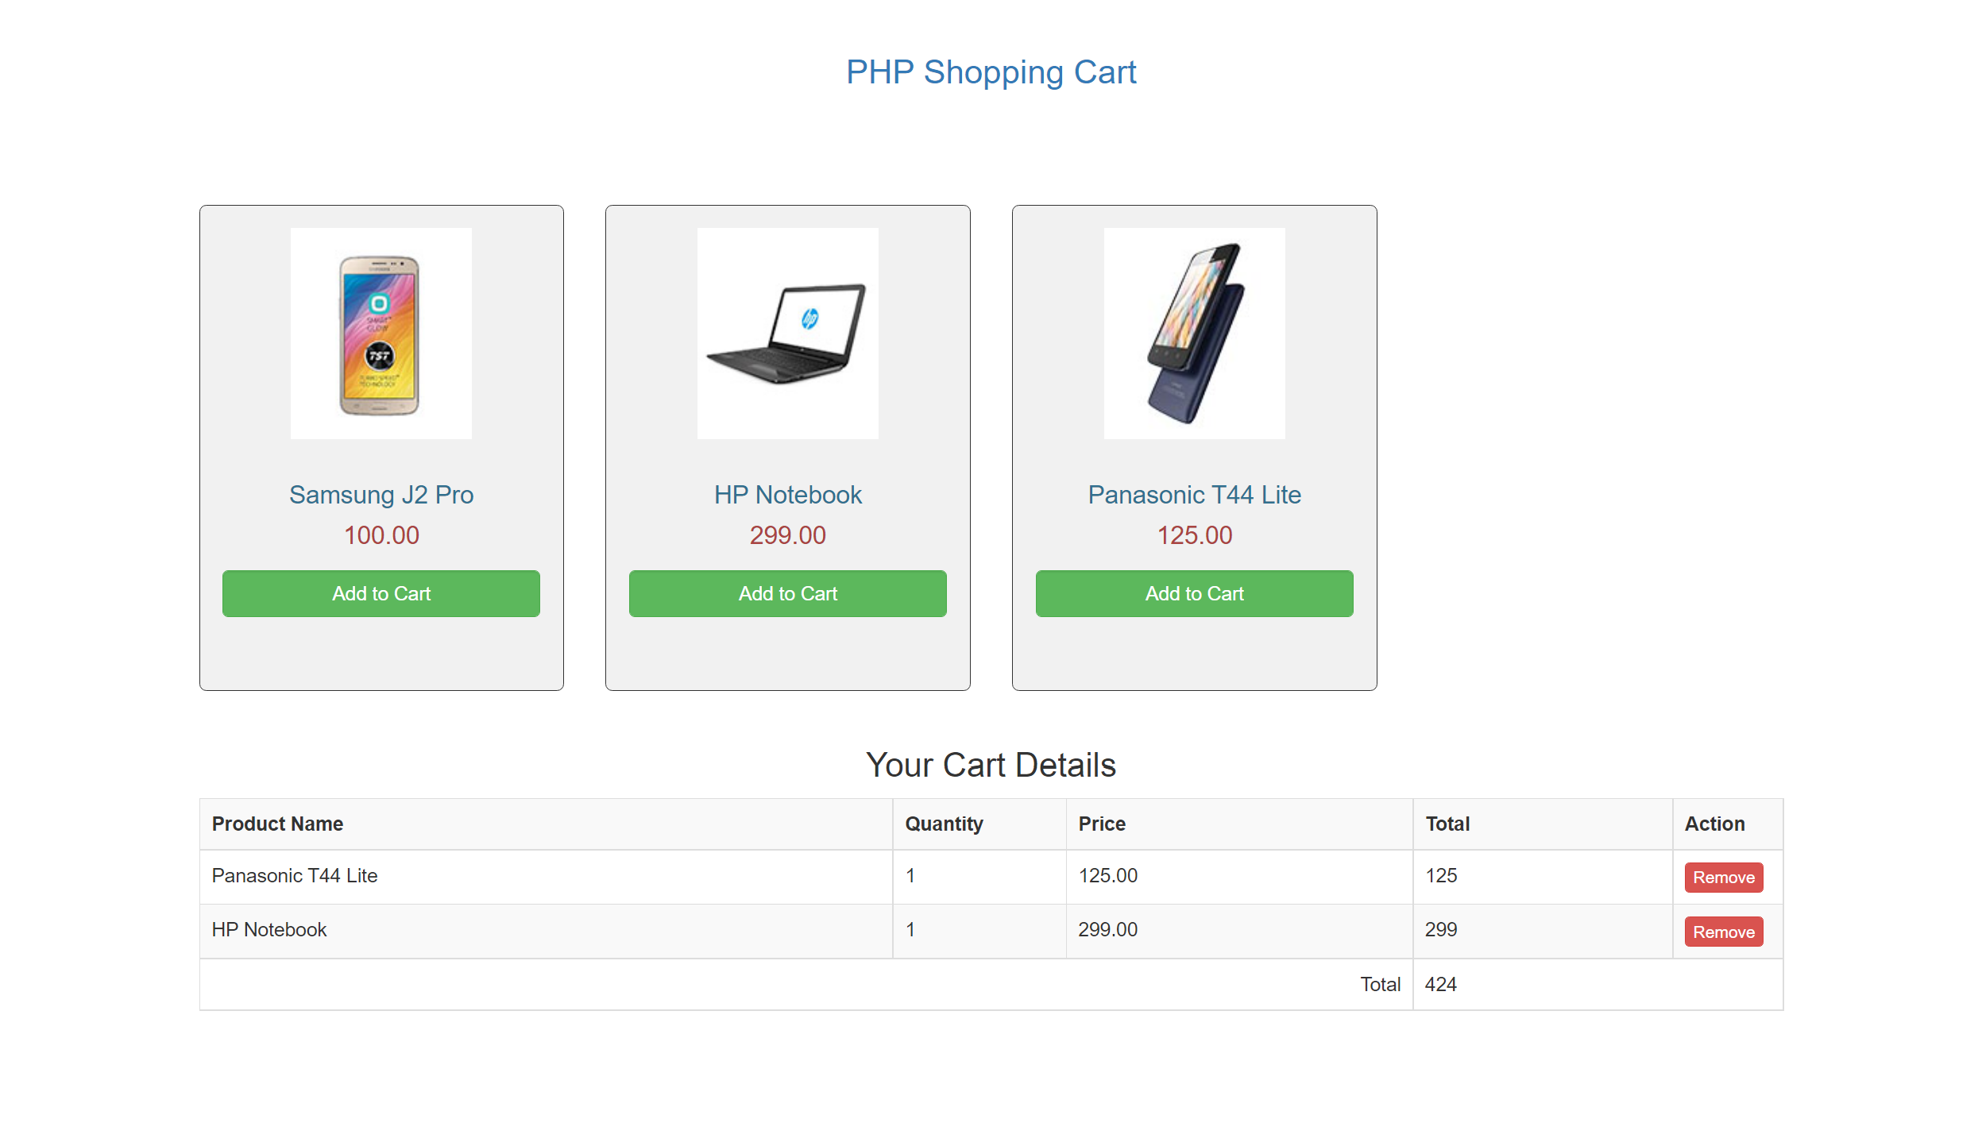Click the Panasonic T44 Lite product image

(x=1193, y=333)
